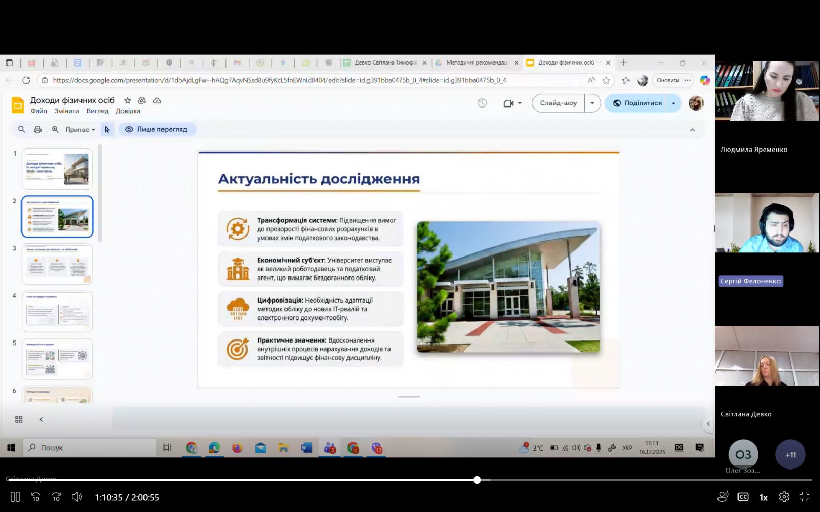Select slide 3 thumbnail
The width and height of the screenshot is (820, 512).
click(x=57, y=264)
